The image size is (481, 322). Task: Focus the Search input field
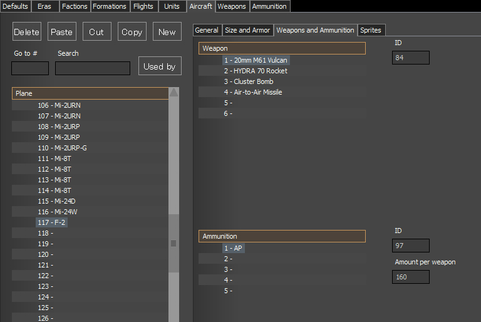93,68
